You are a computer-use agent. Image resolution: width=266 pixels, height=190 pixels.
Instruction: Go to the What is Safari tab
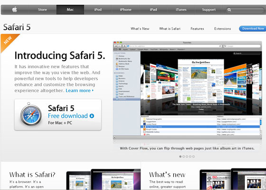point(170,28)
